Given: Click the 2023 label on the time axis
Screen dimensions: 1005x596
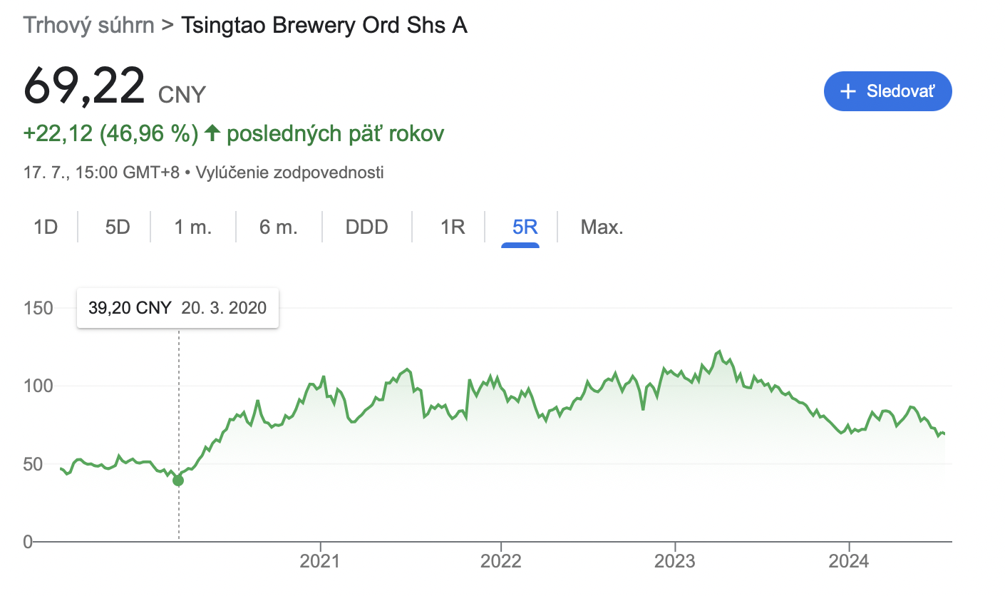Looking at the screenshot, I should (674, 561).
